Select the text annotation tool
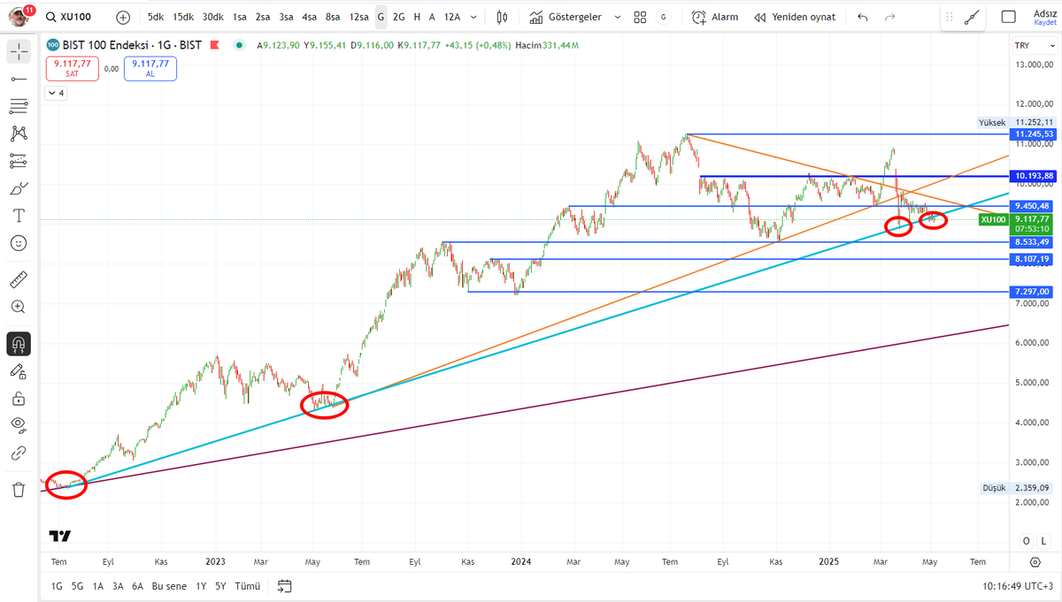This screenshot has height=602, width=1062. tap(19, 216)
